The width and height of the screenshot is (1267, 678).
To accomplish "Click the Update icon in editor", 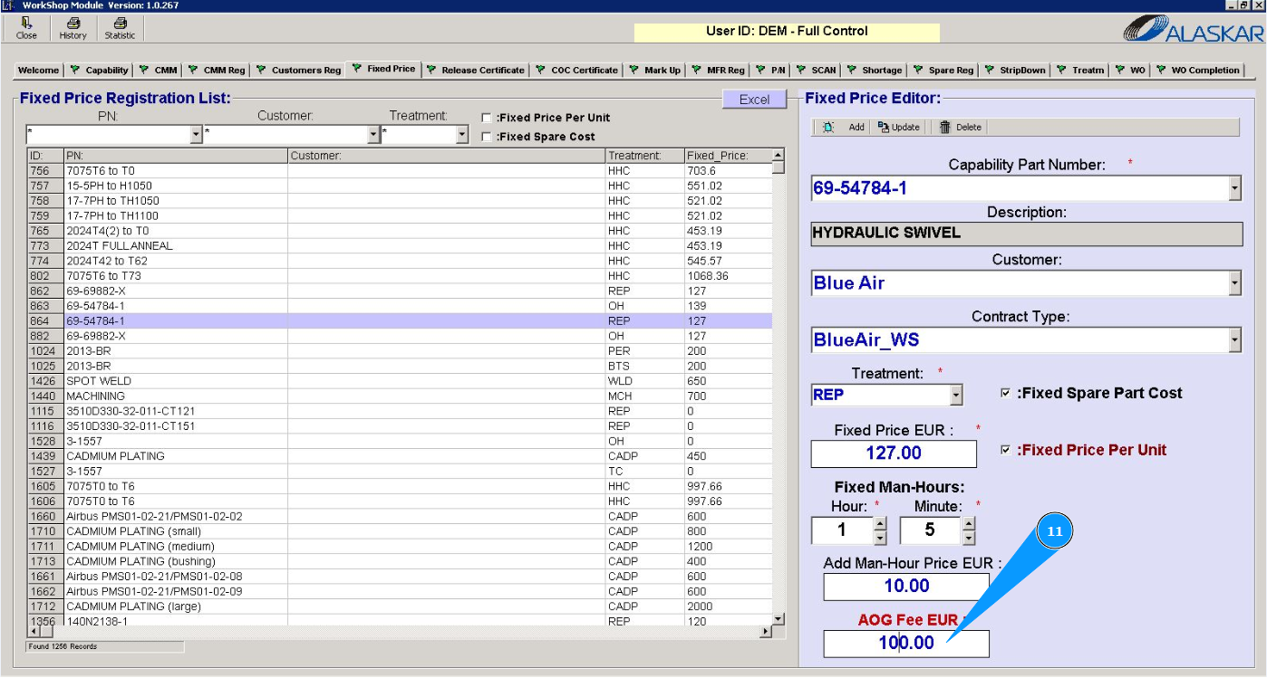I will [x=884, y=128].
